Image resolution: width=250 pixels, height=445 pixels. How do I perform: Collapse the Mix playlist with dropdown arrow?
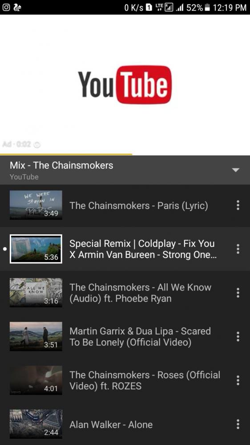point(236,170)
